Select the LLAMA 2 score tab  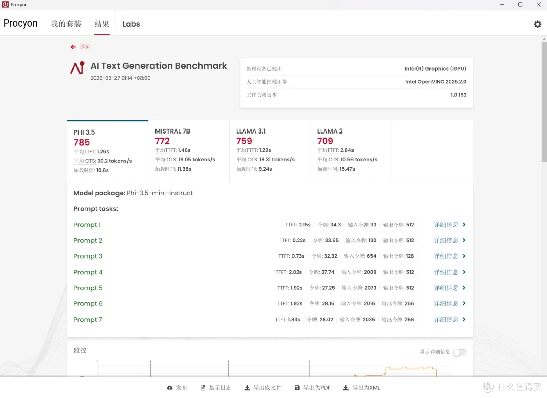pyautogui.click(x=350, y=151)
